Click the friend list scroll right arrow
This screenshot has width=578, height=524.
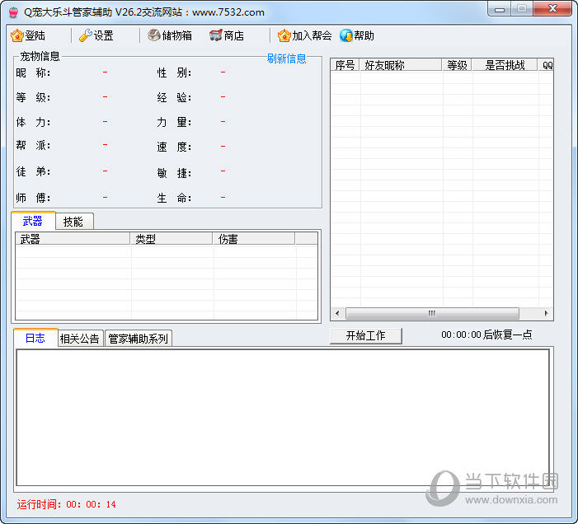click(546, 314)
